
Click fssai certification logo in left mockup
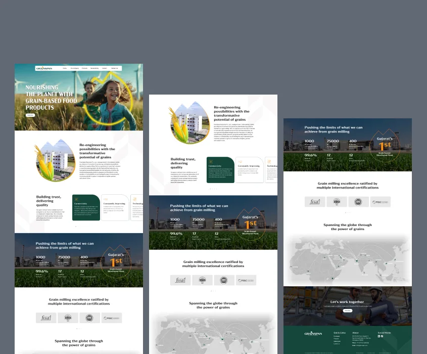[x=46, y=318]
